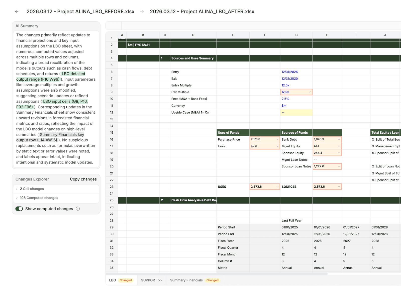Screen dimensions: 401x292
Task: Click the BEFORE.xlsx file name in header
Action: click(x=80, y=12)
